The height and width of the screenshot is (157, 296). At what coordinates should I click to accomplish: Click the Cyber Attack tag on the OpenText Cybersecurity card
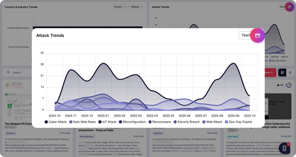(233, 136)
